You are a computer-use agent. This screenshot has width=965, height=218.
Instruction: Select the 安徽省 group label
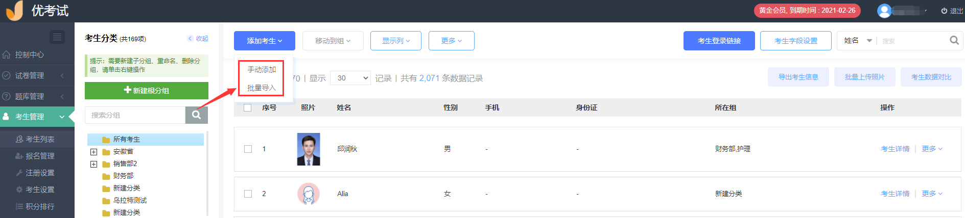click(x=123, y=151)
